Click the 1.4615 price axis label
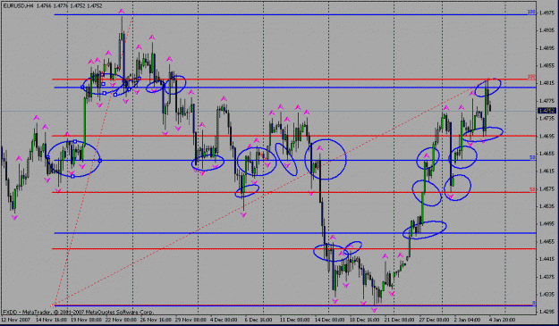The image size is (559, 326). tap(546, 171)
